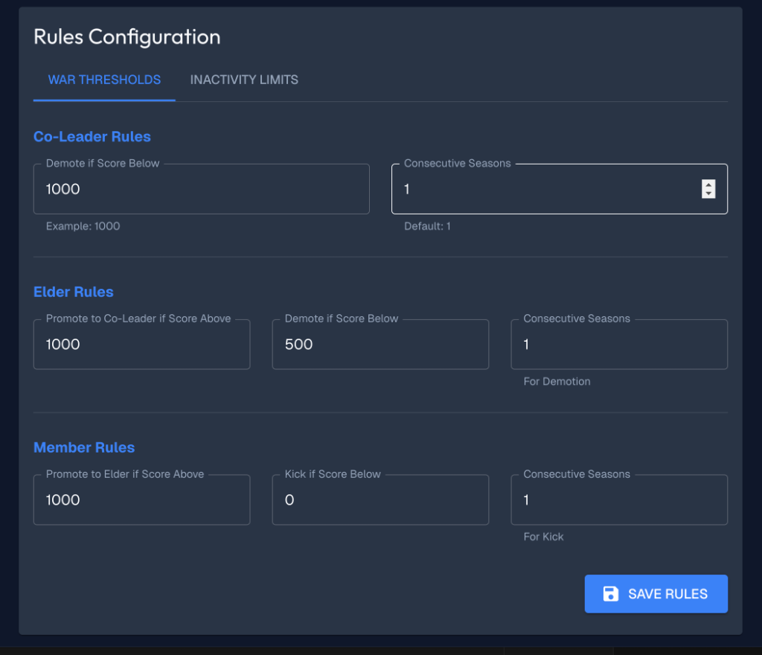The image size is (762, 655).
Task: Click the Rules Configuration title
Action: (127, 36)
